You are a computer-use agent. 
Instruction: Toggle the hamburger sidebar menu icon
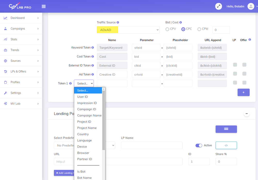(x=44, y=6)
